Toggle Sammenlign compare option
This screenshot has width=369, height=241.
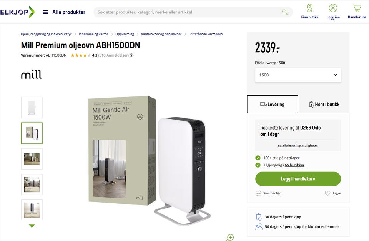(x=269, y=193)
